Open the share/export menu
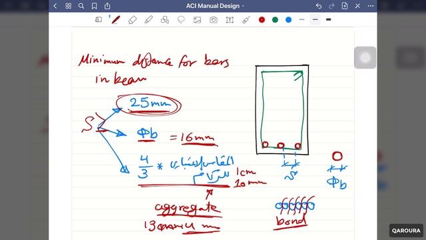Image resolution: width=426 pixels, height=240 pixels. (107, 6)
